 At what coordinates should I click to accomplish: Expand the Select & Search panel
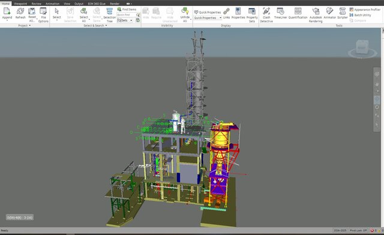pos(95,25)
